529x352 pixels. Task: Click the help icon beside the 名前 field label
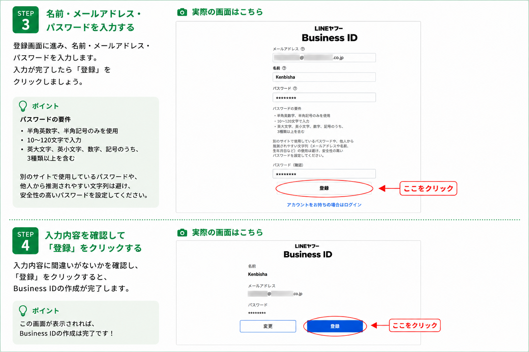pos(284,68)
